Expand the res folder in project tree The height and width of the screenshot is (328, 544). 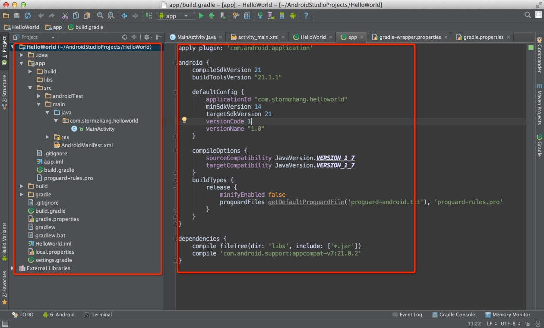tap(47, 137)
